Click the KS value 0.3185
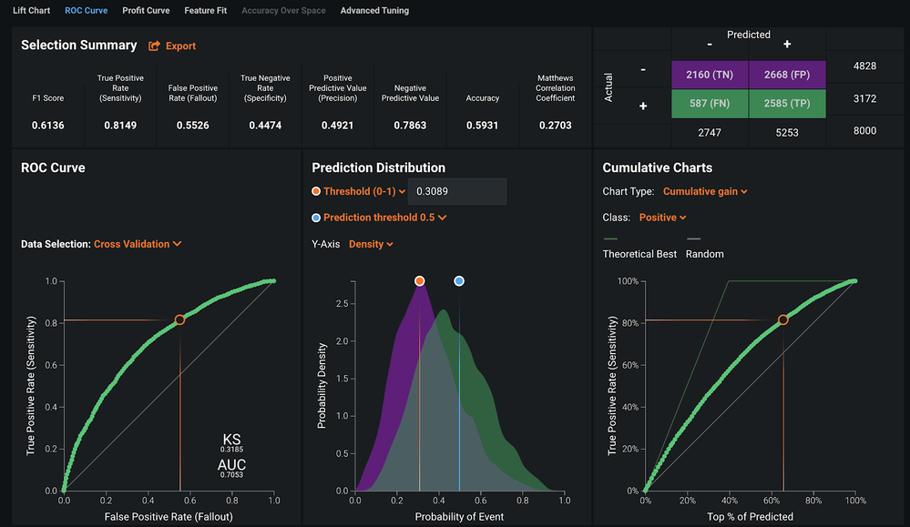The width and height of the screenshot is (910, 527). tap(231, 450)
